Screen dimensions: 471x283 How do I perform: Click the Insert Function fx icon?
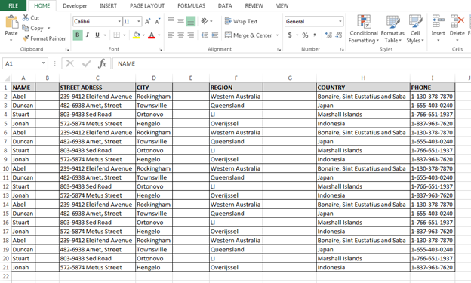click(x=103, y=63)
